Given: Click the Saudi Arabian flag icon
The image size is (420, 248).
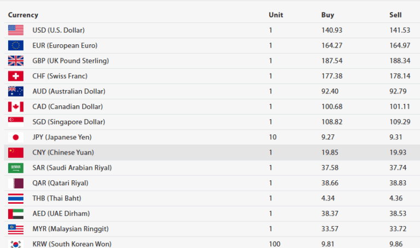Looking at the screenshot, I should tap(16, 168).
